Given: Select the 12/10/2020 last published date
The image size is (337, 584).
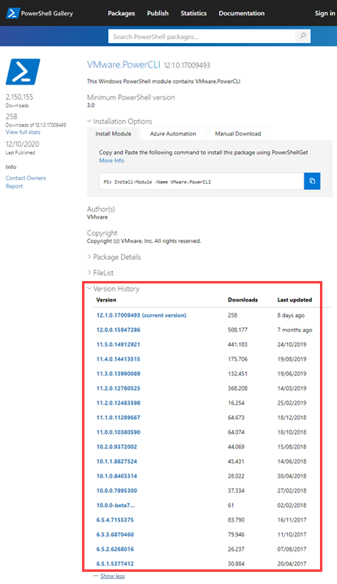Looking at the screenshot, I should [x=23, y=144].
